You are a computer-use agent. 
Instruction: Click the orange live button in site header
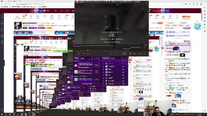[155, 11]
